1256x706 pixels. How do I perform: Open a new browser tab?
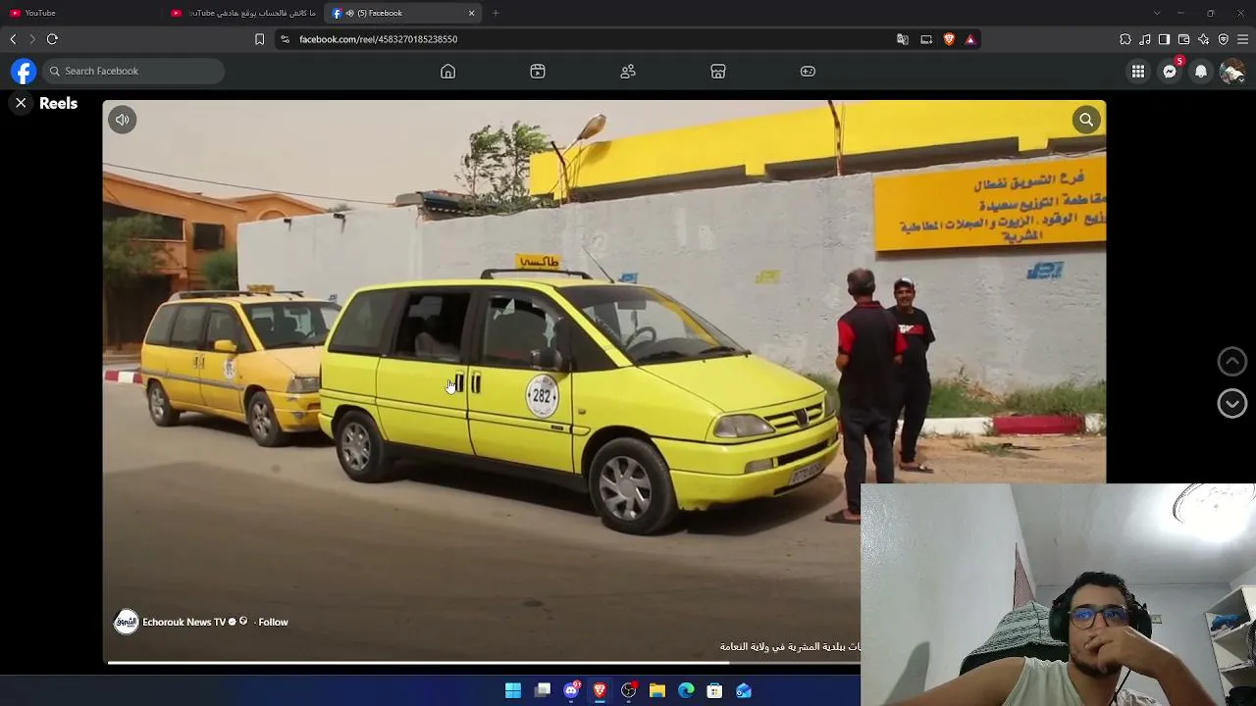point(496,13)
